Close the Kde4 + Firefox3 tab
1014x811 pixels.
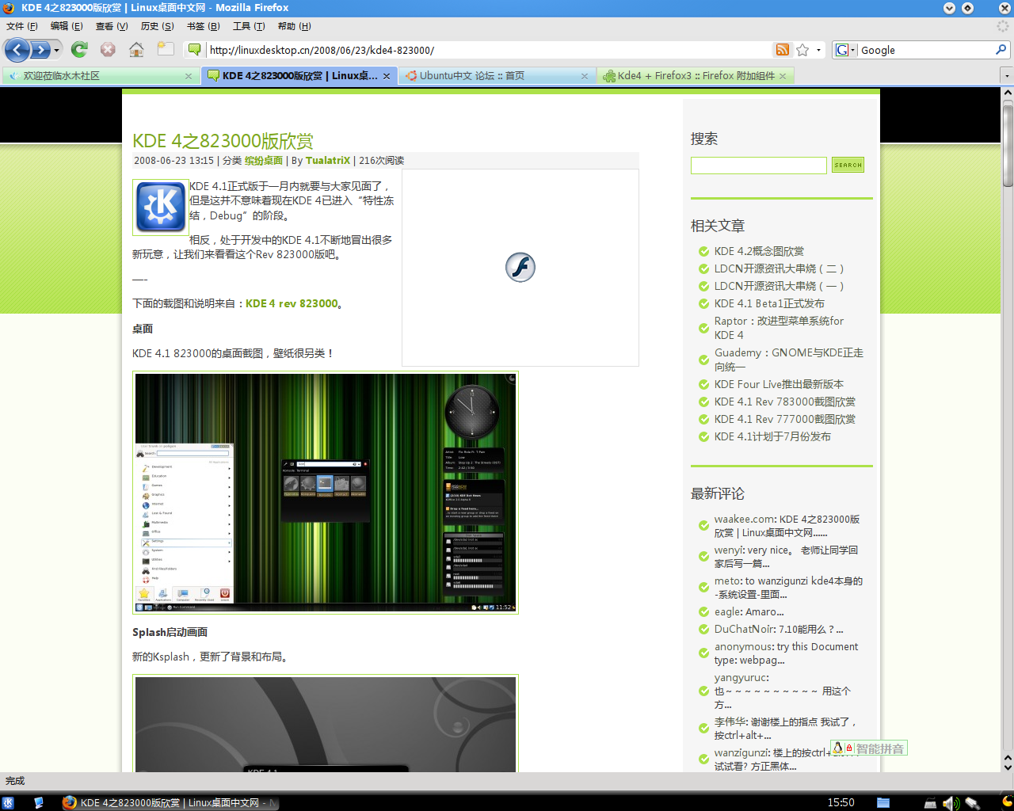tap(783, 76)
